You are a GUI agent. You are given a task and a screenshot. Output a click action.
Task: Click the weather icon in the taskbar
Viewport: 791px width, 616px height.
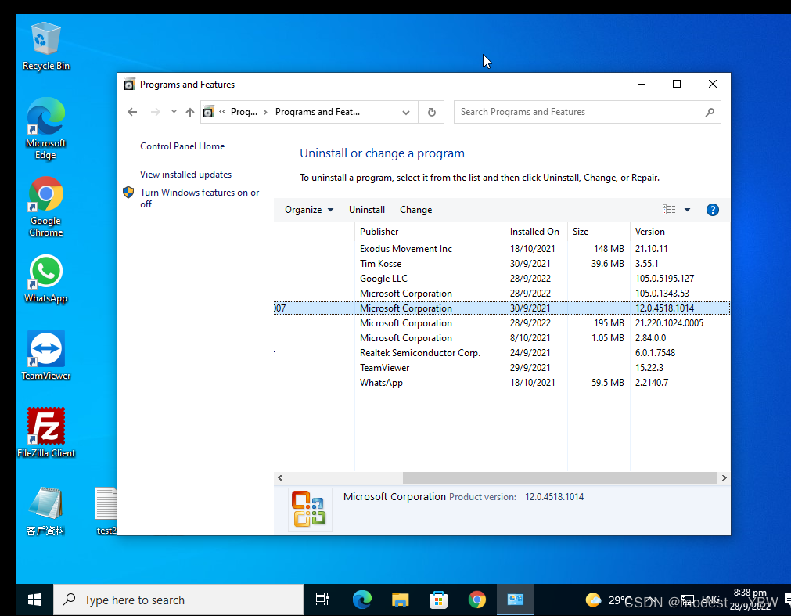click(593, 600)
